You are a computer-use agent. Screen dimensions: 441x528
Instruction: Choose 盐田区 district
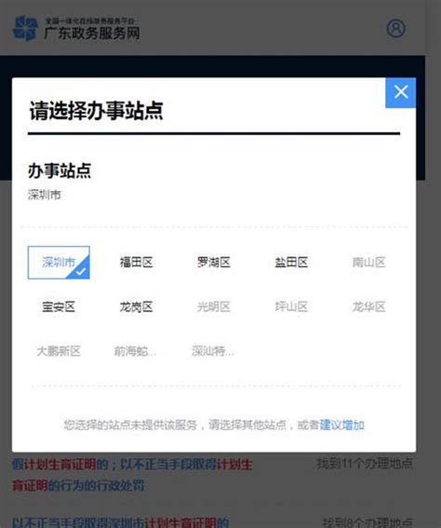click(x=291, y=263)
